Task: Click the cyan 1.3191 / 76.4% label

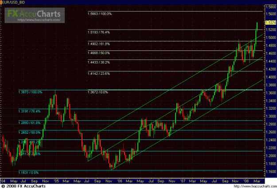Action: click(x=30, y=111)
